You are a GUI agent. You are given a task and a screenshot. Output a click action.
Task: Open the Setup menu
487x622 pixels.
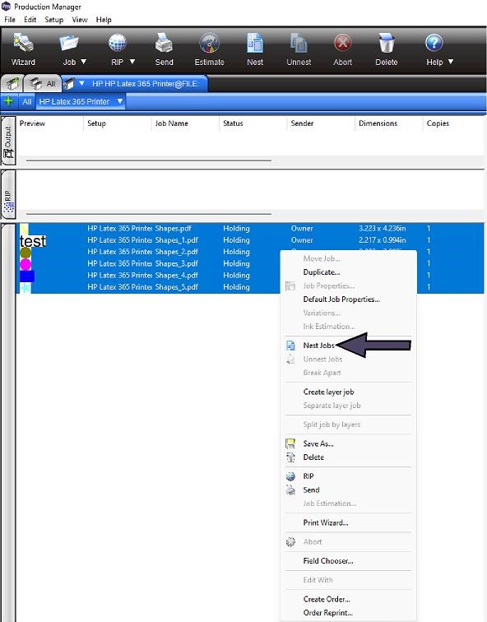(54, 20)
